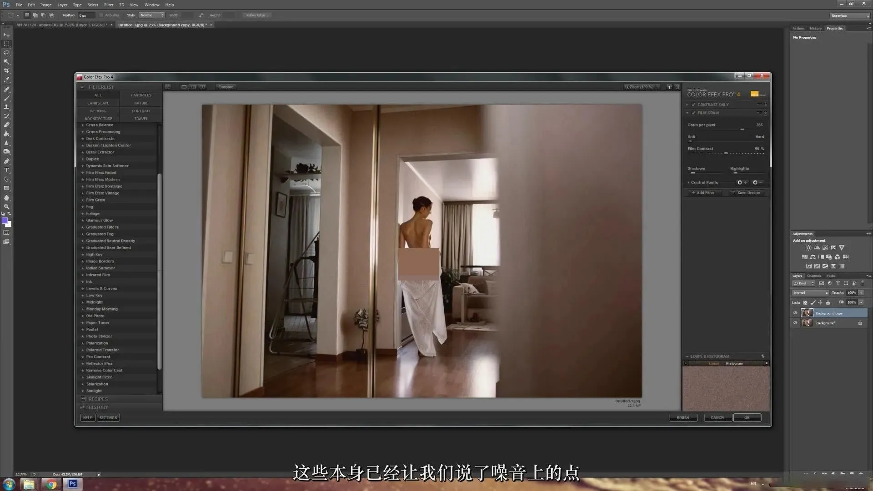The image size is (873, 491).
Task: Expand the Control Points section
Action: [x=688, y=182]
